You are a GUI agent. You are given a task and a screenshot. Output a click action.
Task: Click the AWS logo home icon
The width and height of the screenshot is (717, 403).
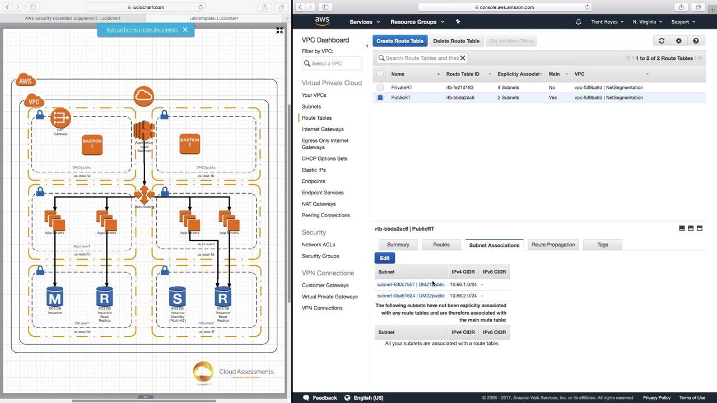[322, 21]
